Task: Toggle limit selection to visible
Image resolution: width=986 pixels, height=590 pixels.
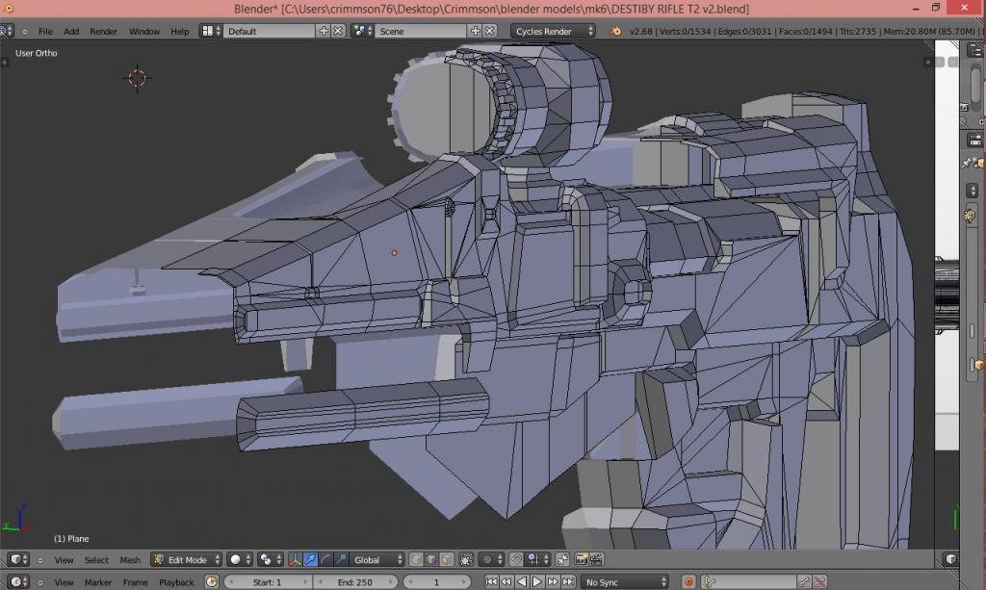Action: (x=467, y=560)
